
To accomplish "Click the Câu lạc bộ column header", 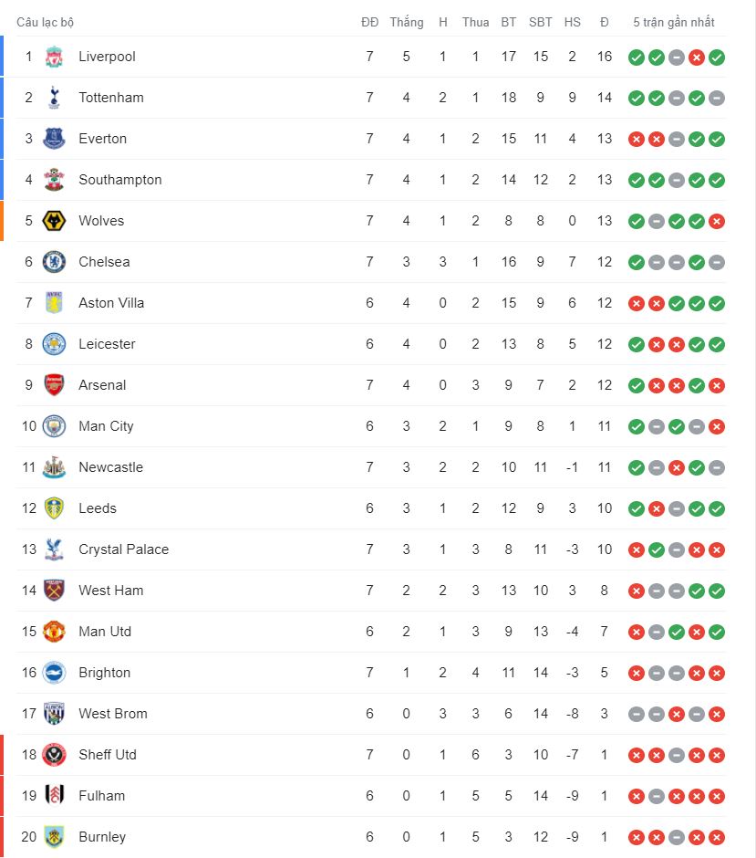I will click(47, 22).
